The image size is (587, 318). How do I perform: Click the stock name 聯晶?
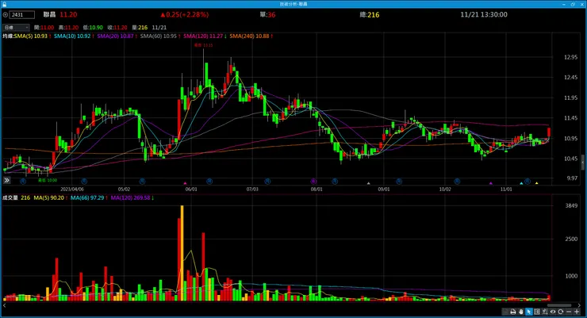49,14
